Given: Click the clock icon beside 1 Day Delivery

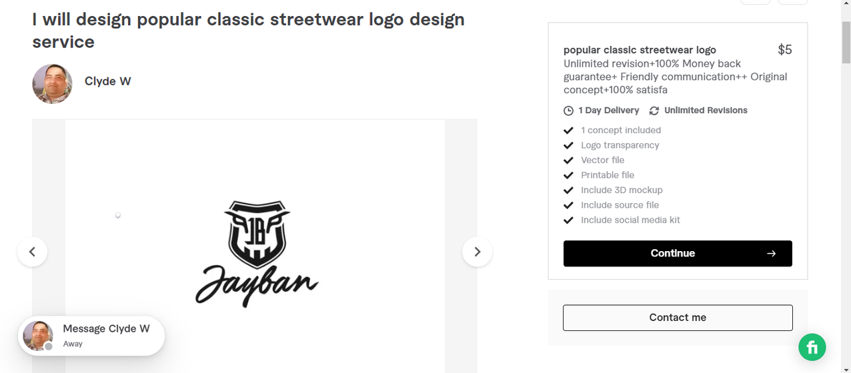Looking at the screenshot, I should (569, 111).
